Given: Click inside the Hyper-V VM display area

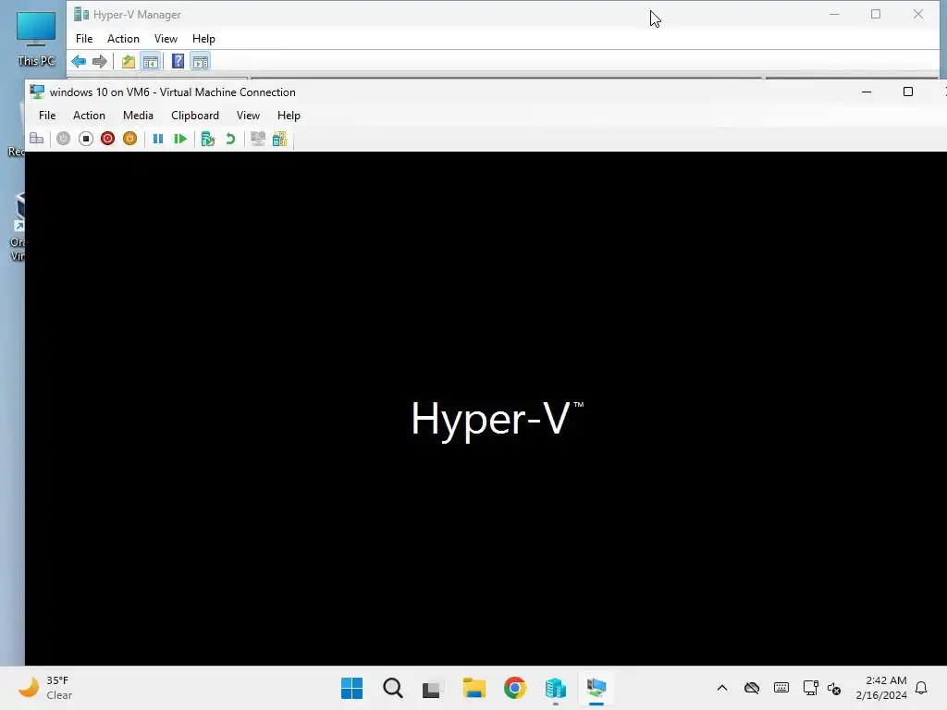Looking at the screenshot, I should pos(486,409).
